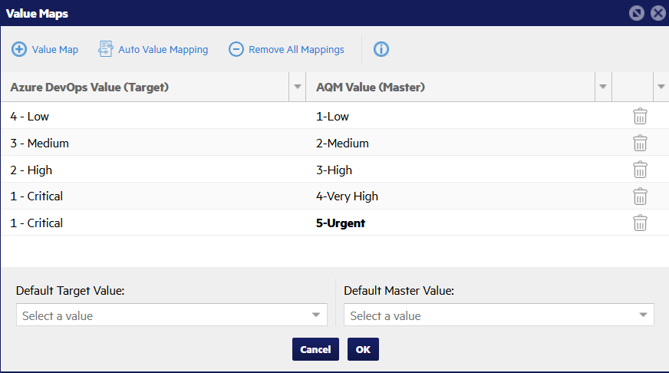Click the Auto Value Mapping icon
669x373 pixels.
(x=106, y=50)
